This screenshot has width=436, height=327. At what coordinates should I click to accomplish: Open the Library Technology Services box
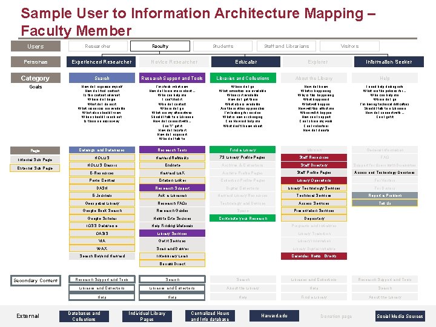tap(314, 188)
